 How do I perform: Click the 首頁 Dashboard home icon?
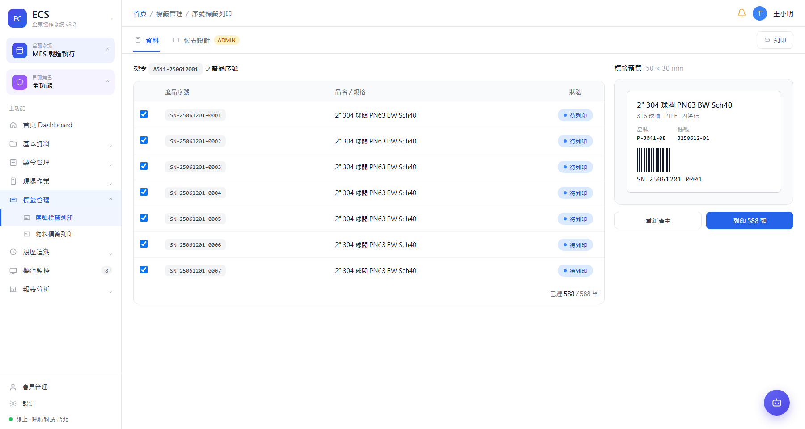tap(13, 125)
